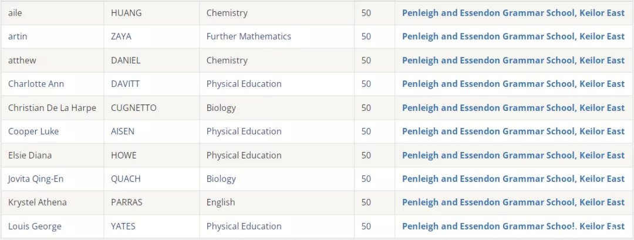The height and width of the screenshot is (240, 634).
Task: Click the Further Mathematics subject cell
Action: 276,37
